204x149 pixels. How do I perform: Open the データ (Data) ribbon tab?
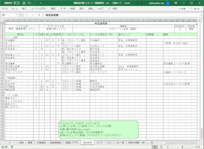pos(63,9)
